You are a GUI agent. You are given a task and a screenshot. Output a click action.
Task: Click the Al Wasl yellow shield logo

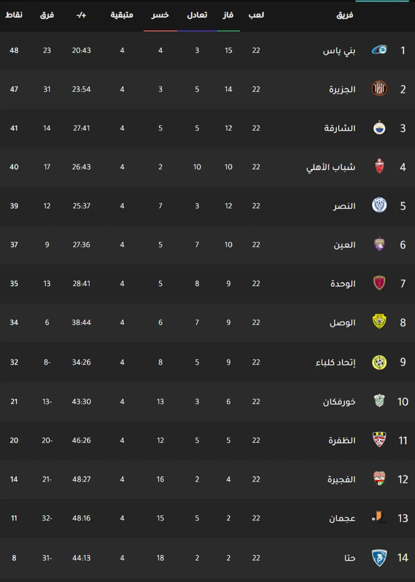coord(379,322)
